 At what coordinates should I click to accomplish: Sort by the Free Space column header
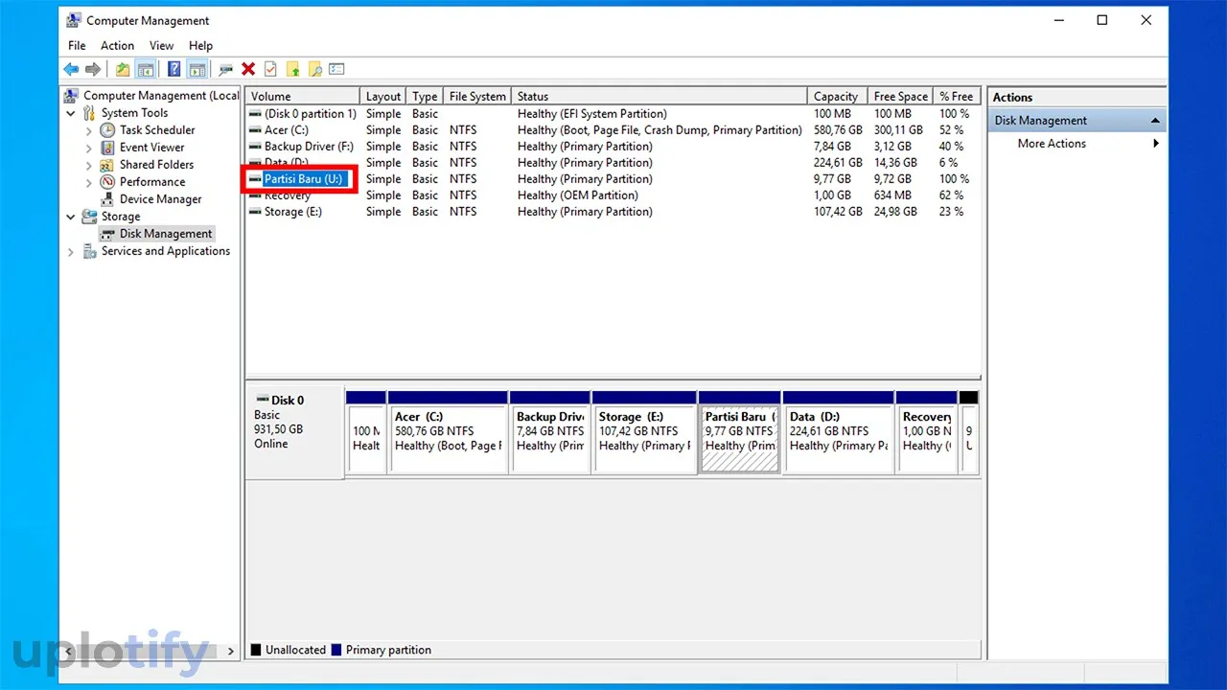(x=900, y=96)
